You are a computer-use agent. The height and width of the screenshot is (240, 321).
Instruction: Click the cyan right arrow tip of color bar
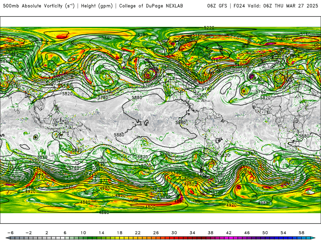(x=313, y=238)
